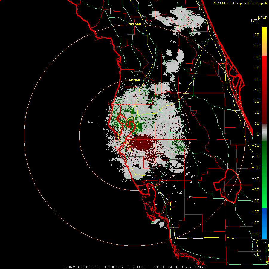This screenshot has width=269, height=269.
Task: Click the -40 knot value on the scale
Action: [256, 179]
